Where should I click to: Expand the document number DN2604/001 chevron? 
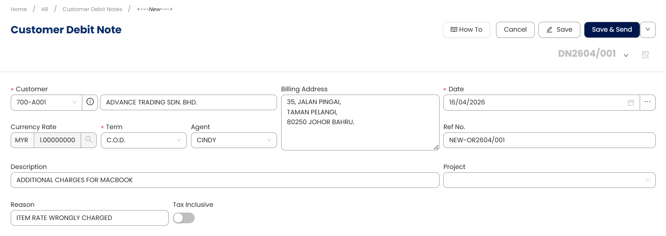(626, 56)
